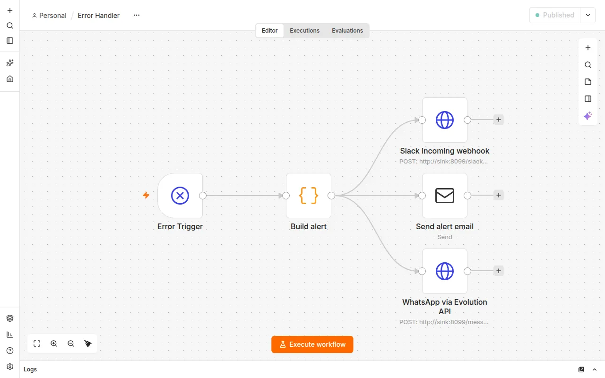Select the Slack incoming webhook node
Viewport: 605px width, 378px height.
(445, 120)
